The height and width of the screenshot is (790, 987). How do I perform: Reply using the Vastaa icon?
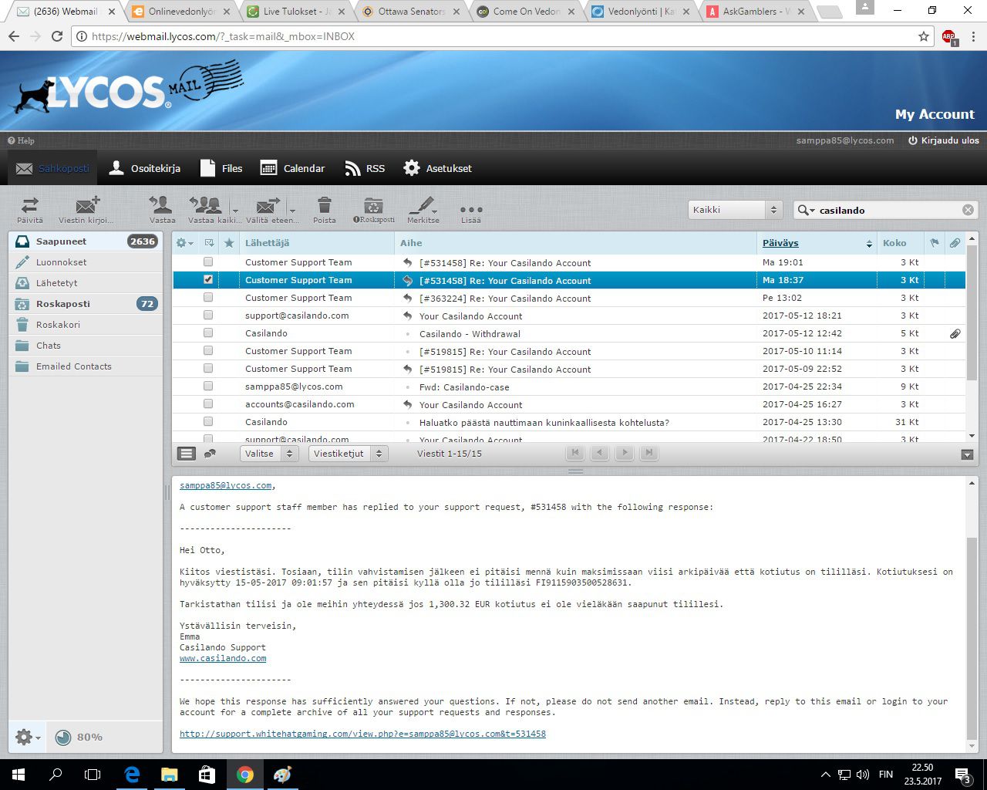pyautogui.click(x=162, y=210)
